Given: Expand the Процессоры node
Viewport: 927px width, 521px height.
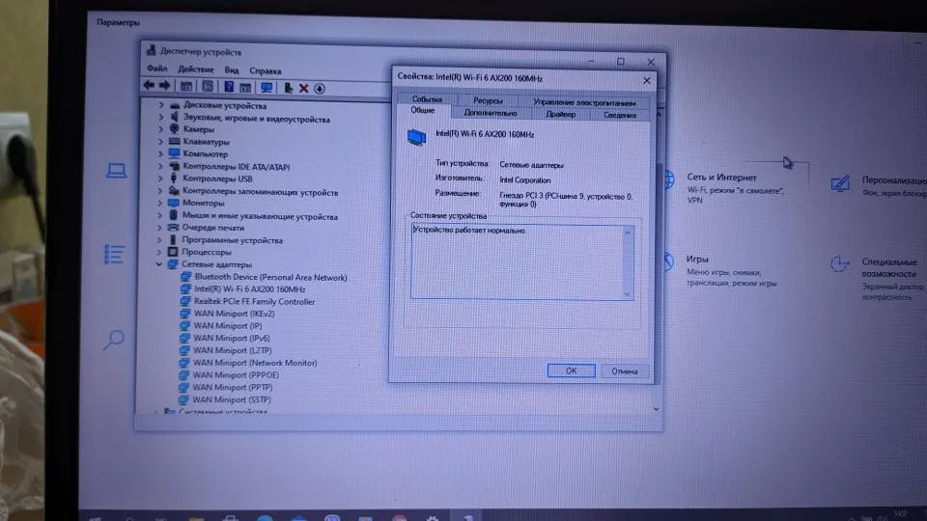Looking at the screenshot, I should tap(159, 252).
